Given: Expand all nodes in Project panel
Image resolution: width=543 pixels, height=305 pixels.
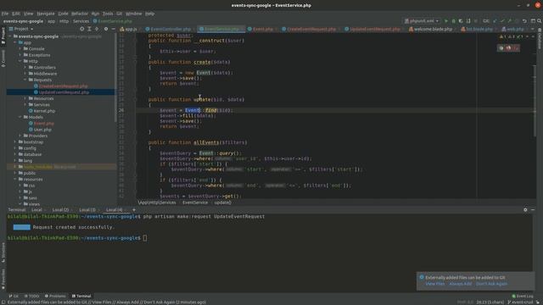Looking at the screenshot, I should (89, 29).
